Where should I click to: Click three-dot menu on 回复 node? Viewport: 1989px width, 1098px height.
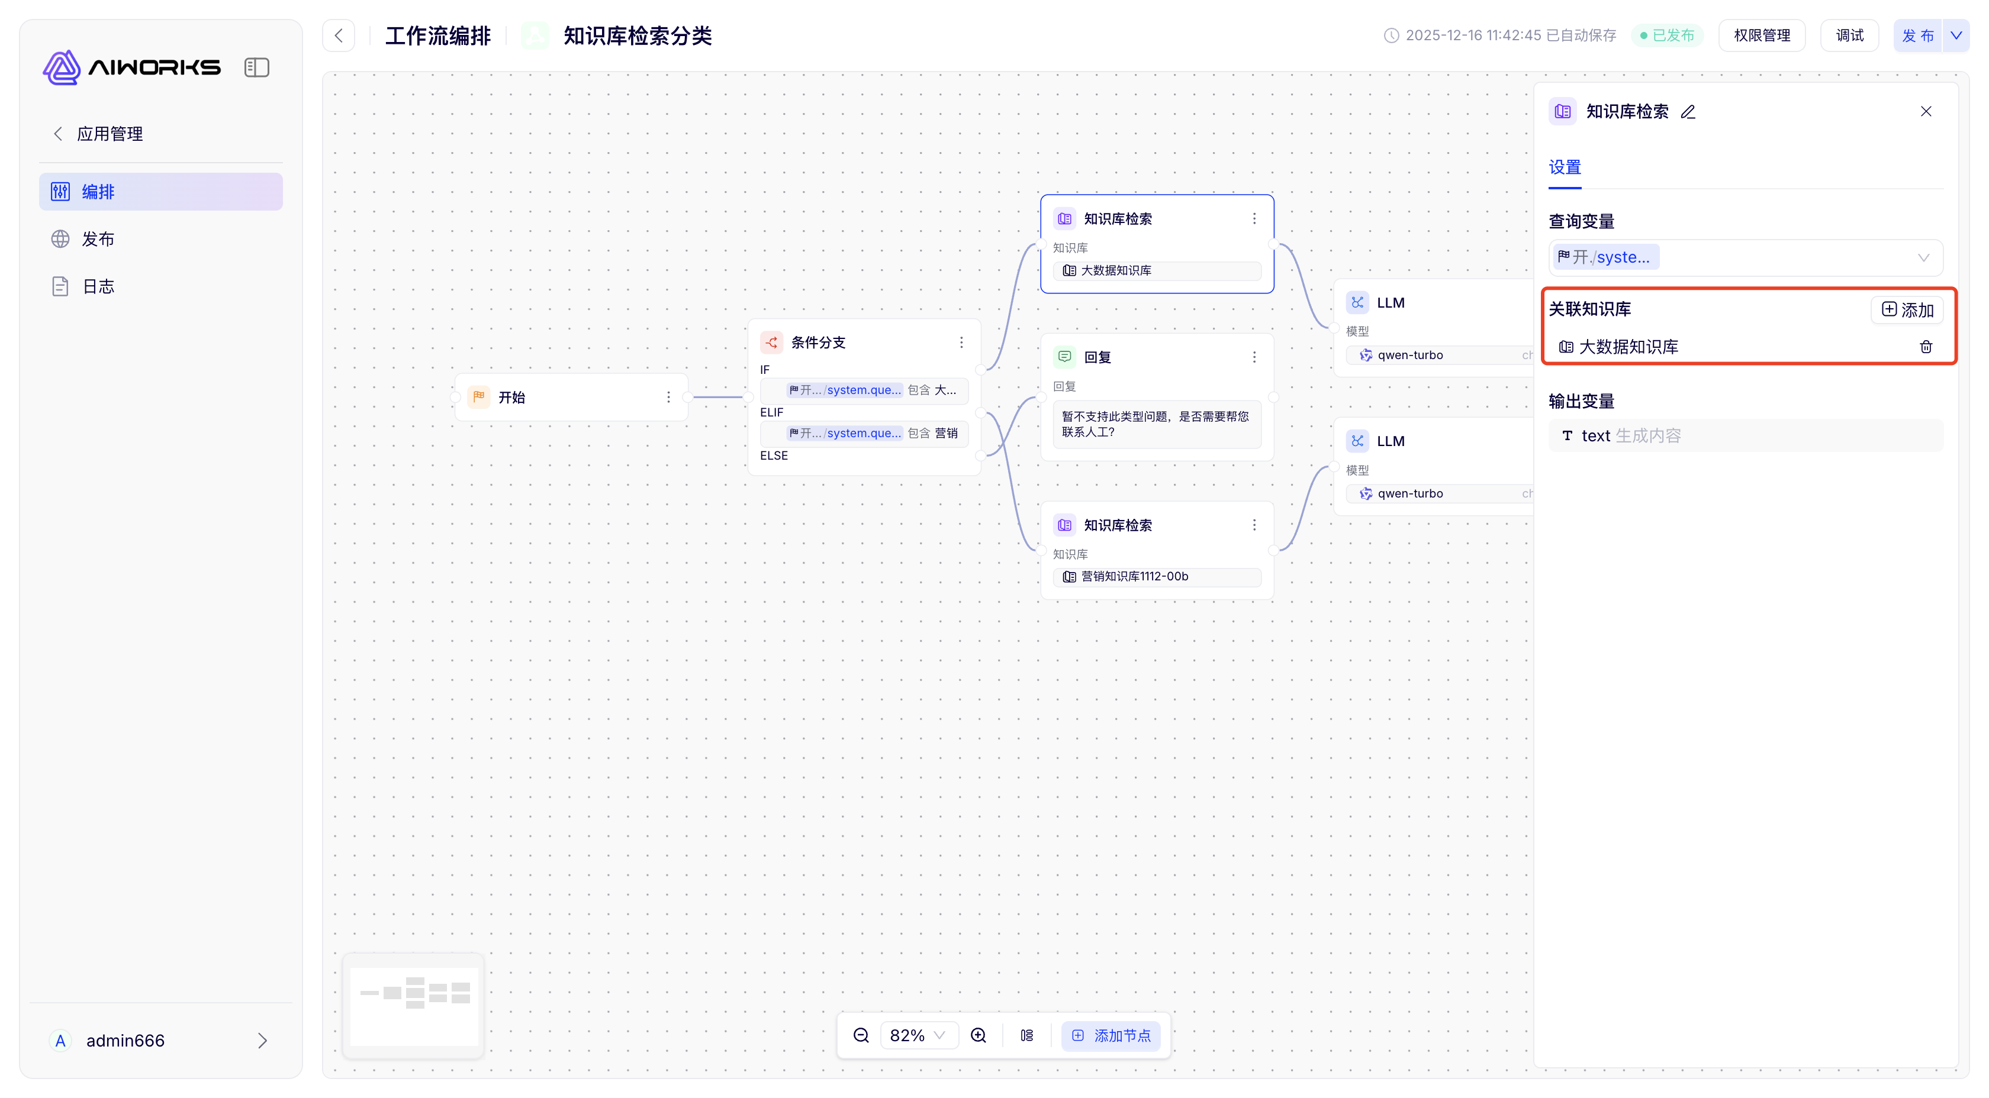click(x=1254, y=357)
